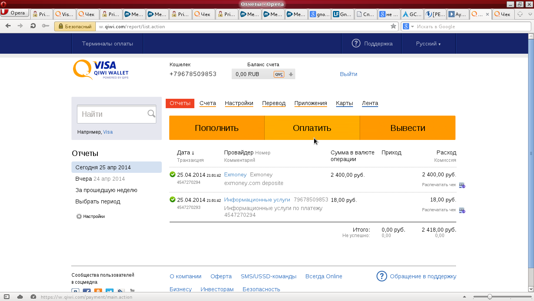The width and height of the screenshot is (534, 301).
Task: Click the gear icon under the reports list
Action: [x=79, y=216]
